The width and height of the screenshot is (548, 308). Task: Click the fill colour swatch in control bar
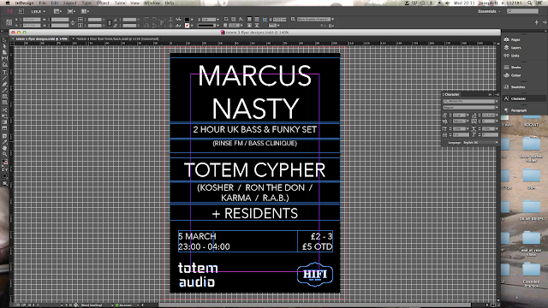point(188,19)
